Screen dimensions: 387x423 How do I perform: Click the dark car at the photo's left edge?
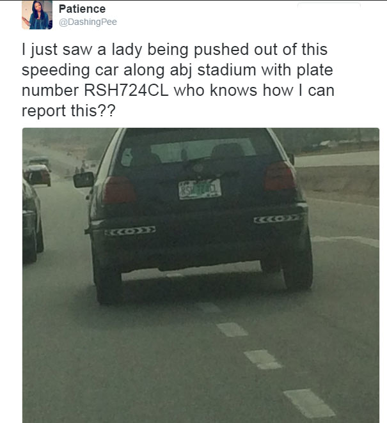coord(33,221)
